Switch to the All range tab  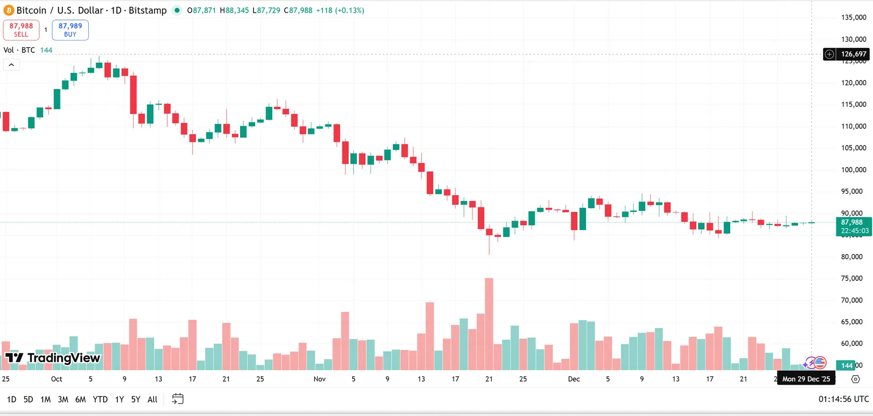[152, 399]
